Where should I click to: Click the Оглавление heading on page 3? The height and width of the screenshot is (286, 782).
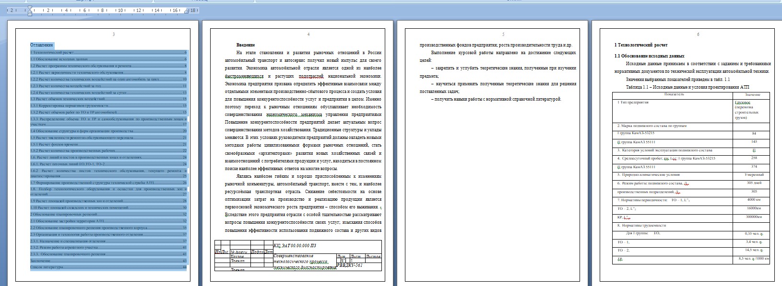[x=42, y=45]
